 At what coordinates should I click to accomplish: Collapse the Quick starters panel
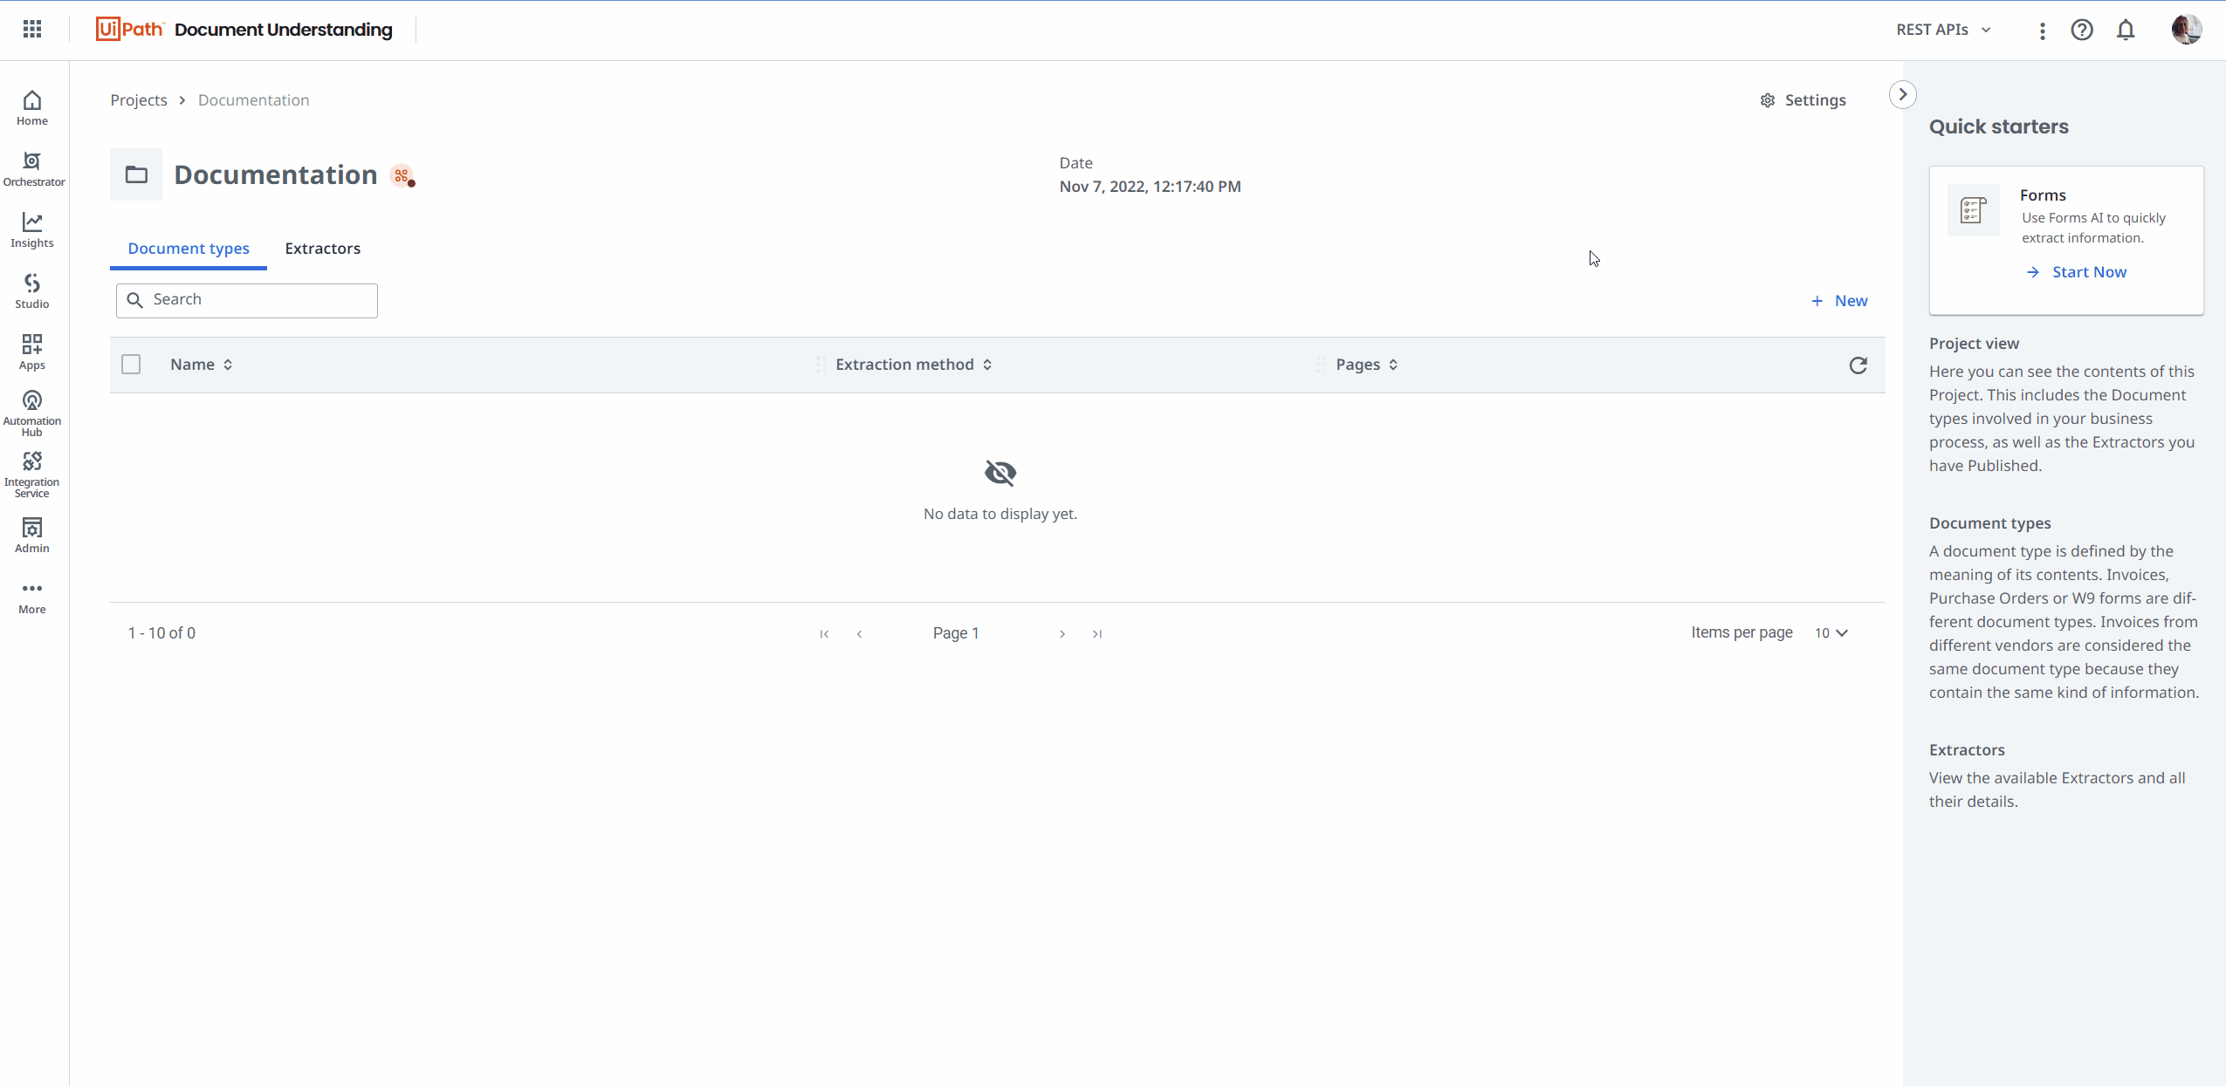click(1903, 94)
